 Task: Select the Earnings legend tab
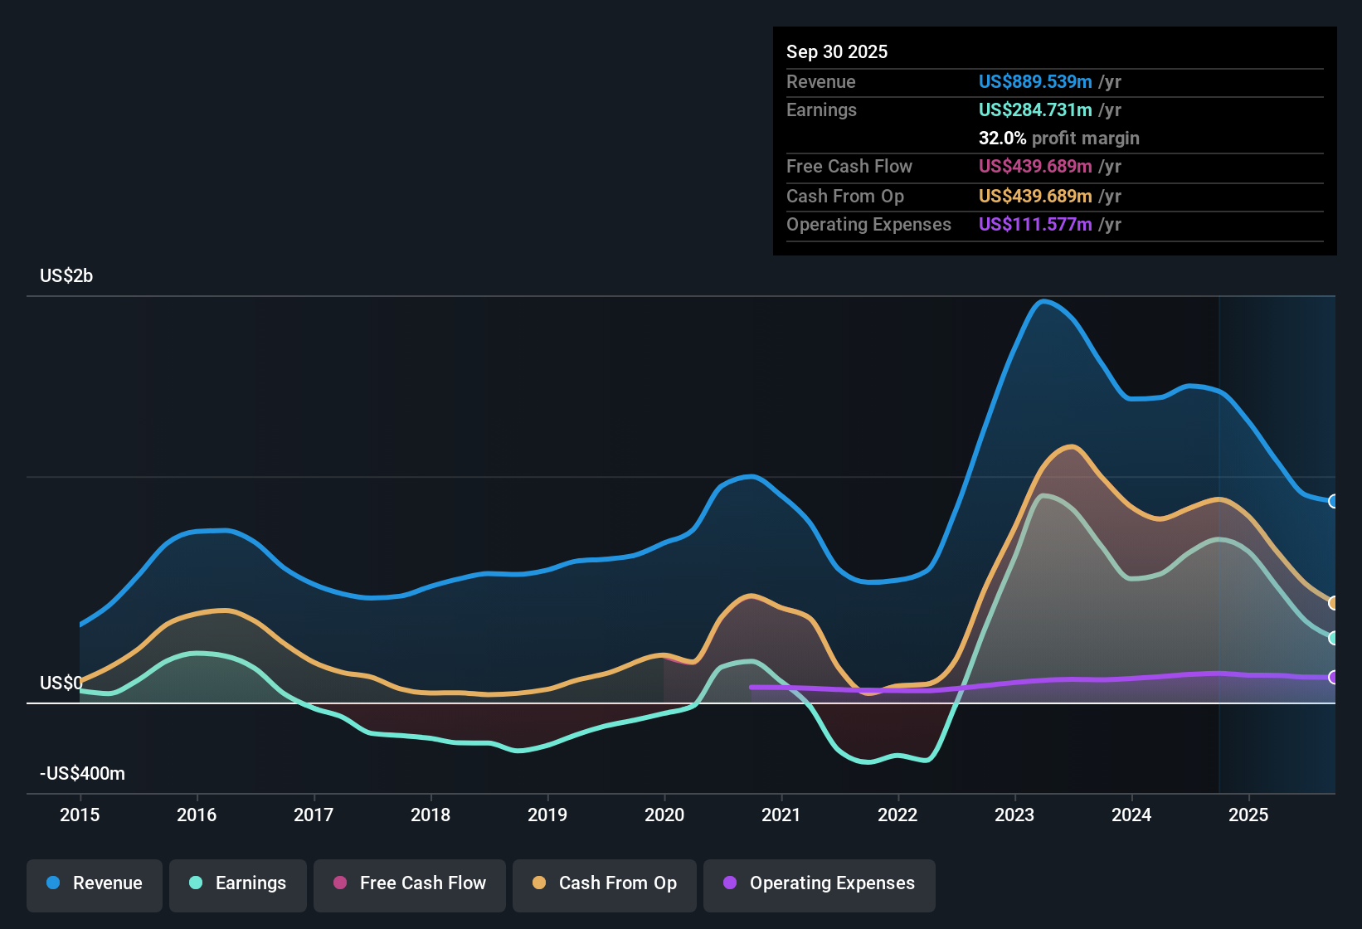(x=238, y=883)
